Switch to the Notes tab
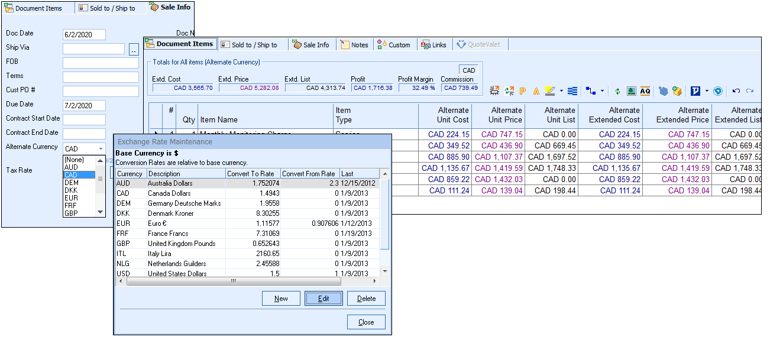Image resolution: width=770 pixels, height=340 pixels. point(355,45)
